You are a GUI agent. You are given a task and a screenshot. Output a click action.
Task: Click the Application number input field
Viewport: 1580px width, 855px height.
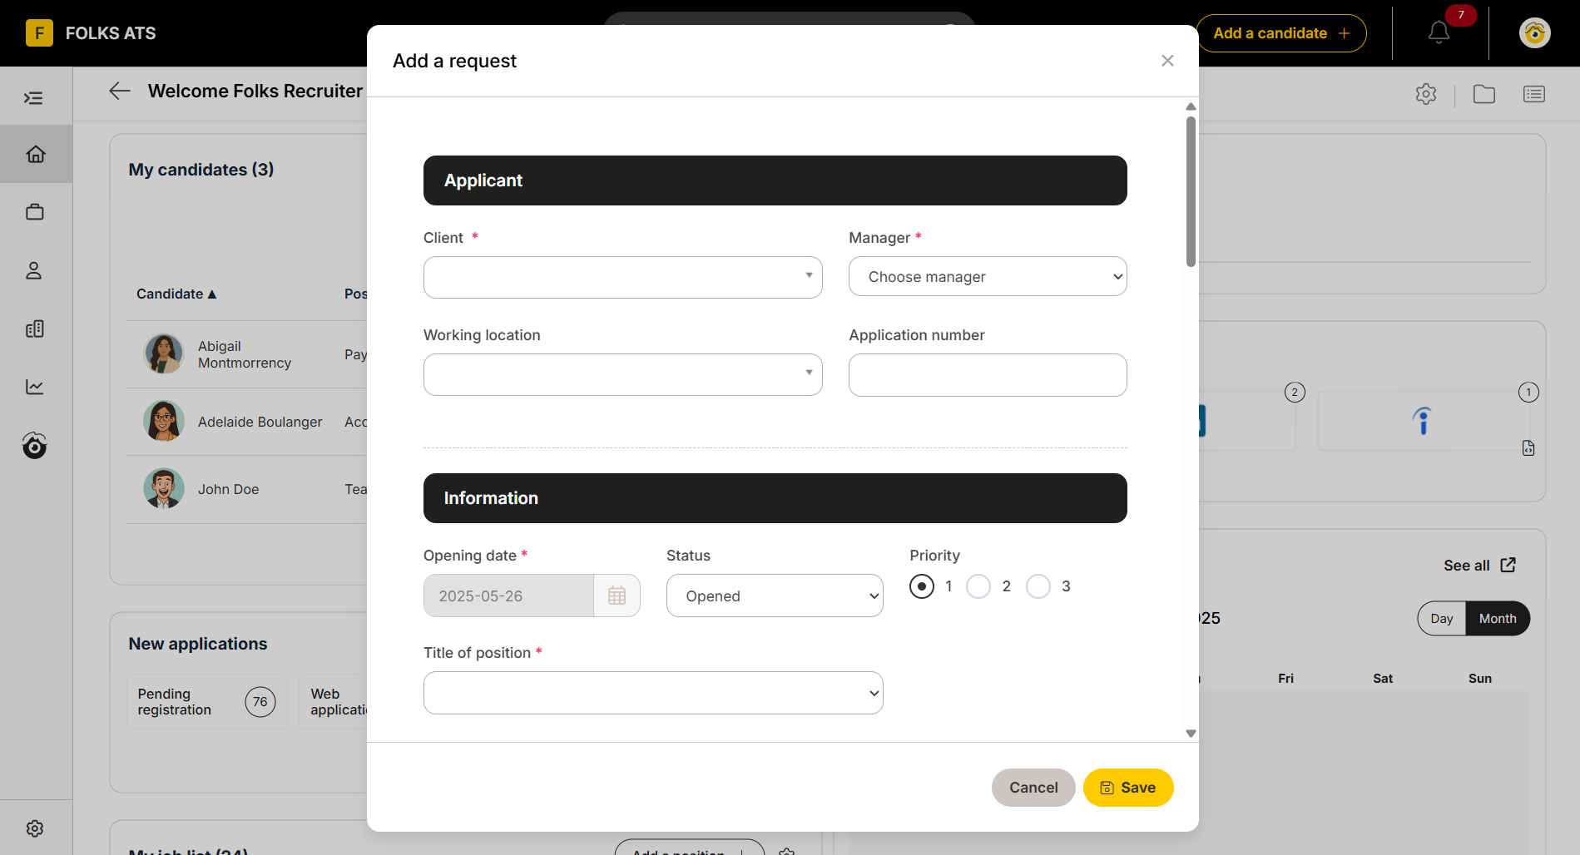tap(988, 375)
